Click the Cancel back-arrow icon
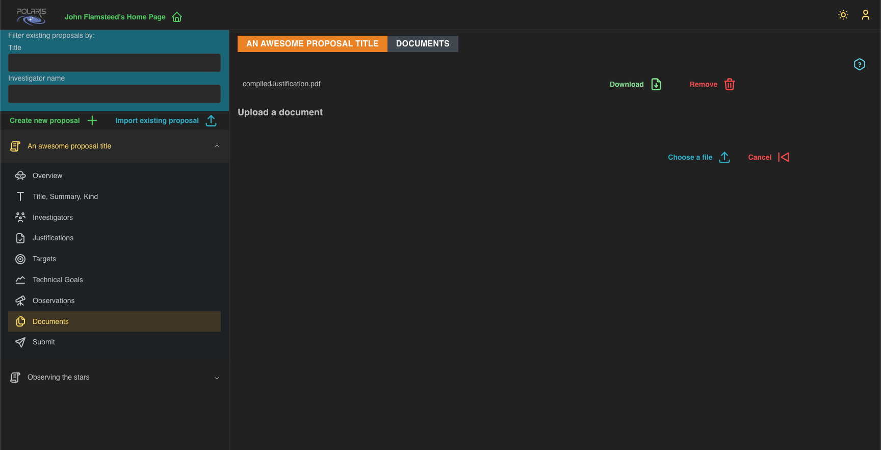881x450 pixels. pos(784,157)
